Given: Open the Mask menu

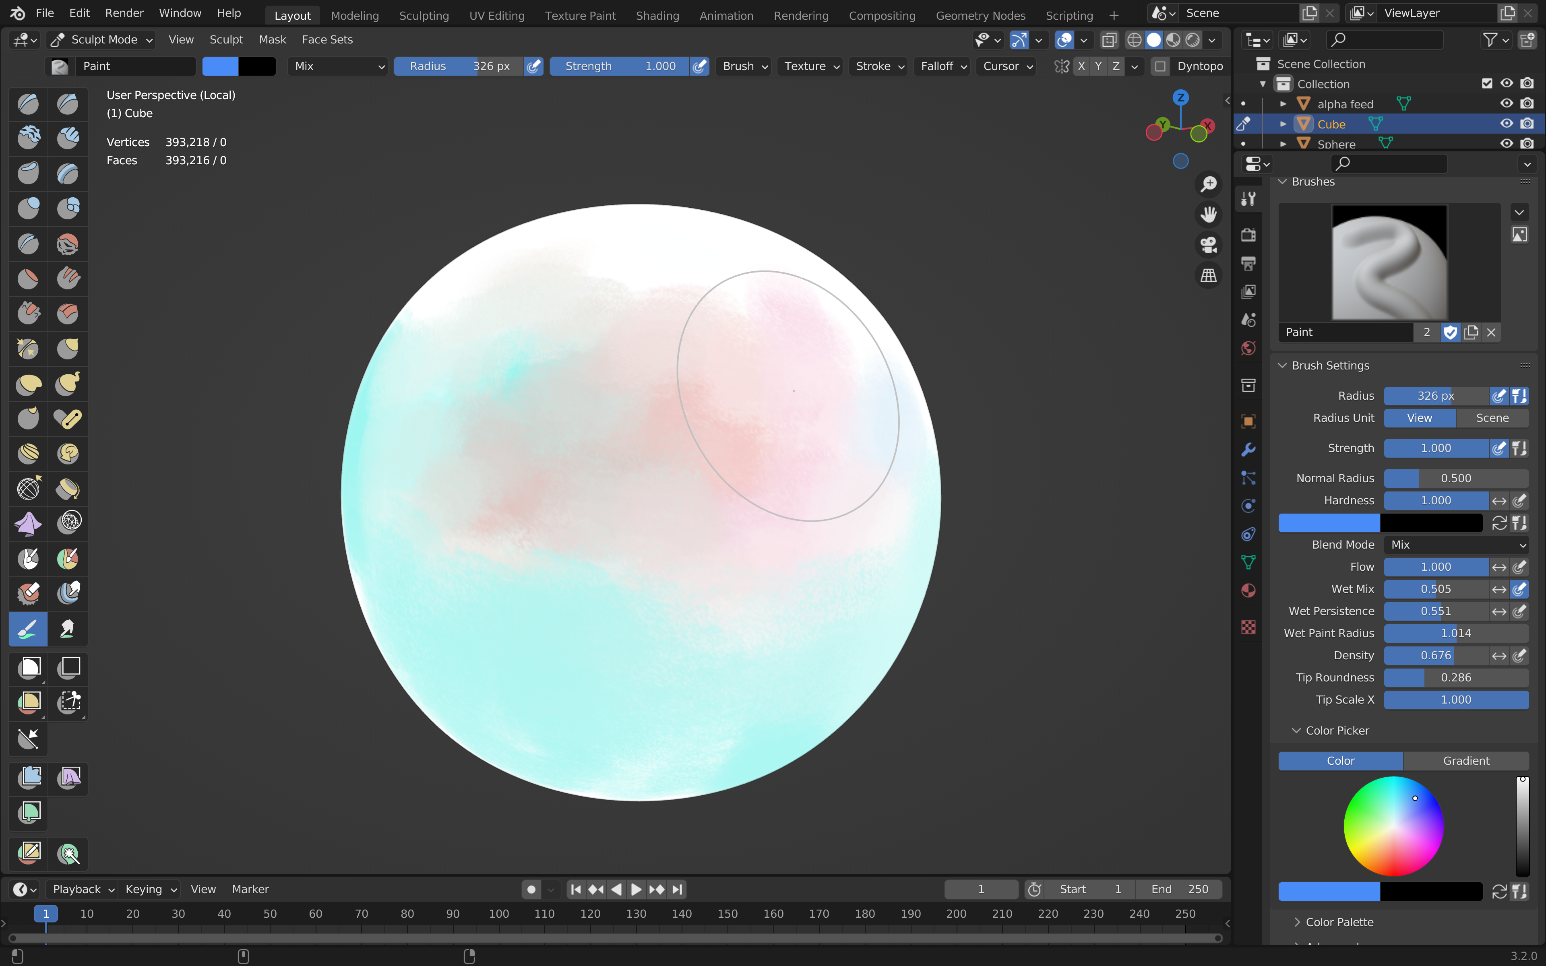Looking at the screenshot, I should coord(272,39).
